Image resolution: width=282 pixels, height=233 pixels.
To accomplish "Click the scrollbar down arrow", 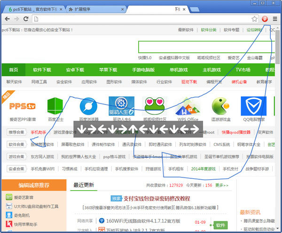I will point(278,228).
